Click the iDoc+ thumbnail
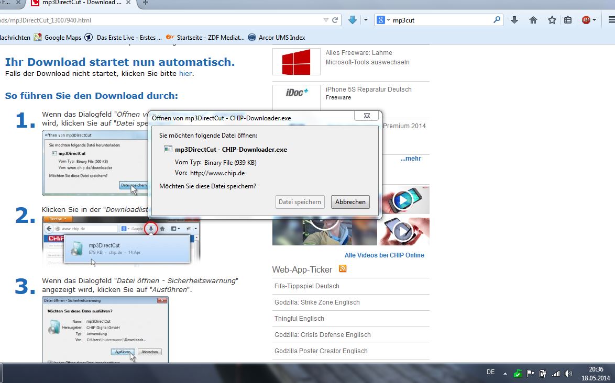Viewport: 615px width, 383px height. (x=296, y=97)
